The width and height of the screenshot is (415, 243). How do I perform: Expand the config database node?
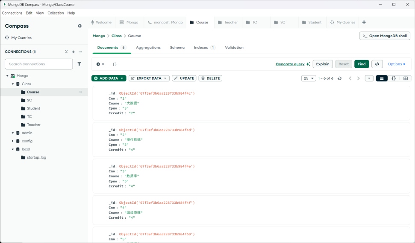(x=13, y=141)
